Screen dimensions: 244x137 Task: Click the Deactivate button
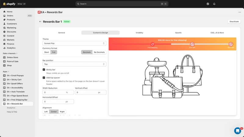(234, 22)
